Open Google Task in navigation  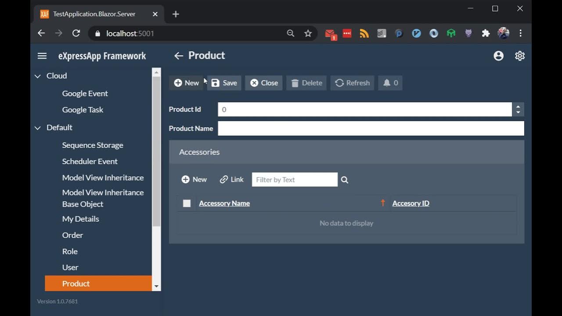pyautogui.click(x=83, y=110)
